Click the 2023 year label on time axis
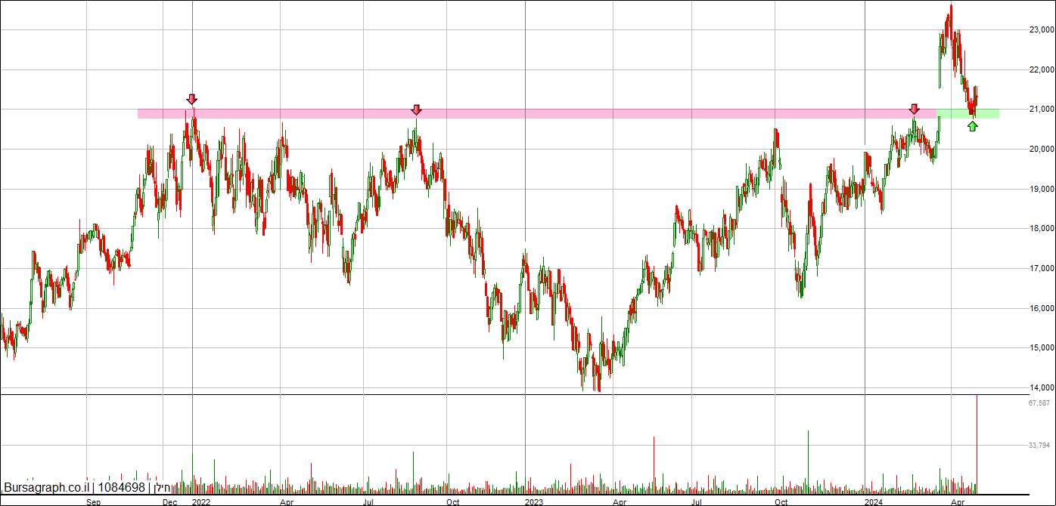 click(534, 501)
